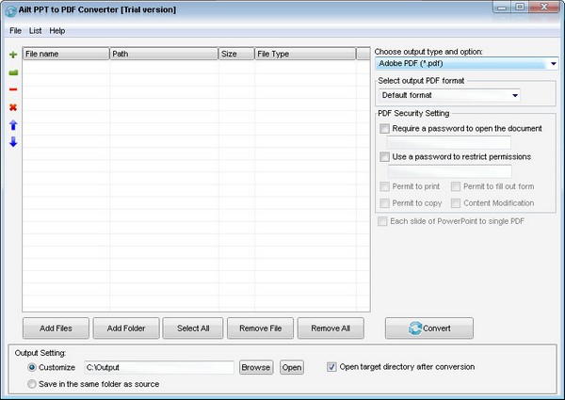
Task: Click the File Type column header
Action: coord(305,54)
